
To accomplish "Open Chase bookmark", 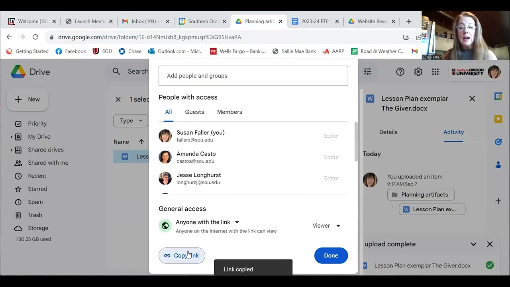I will click(x=130, y=51).
